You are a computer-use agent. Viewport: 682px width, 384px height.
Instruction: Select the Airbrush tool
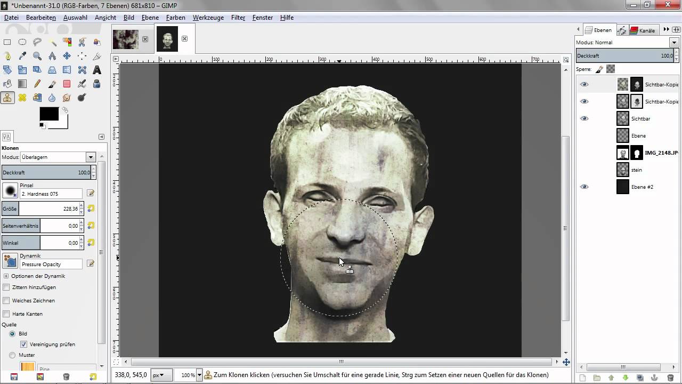click(x=82, y=84)
